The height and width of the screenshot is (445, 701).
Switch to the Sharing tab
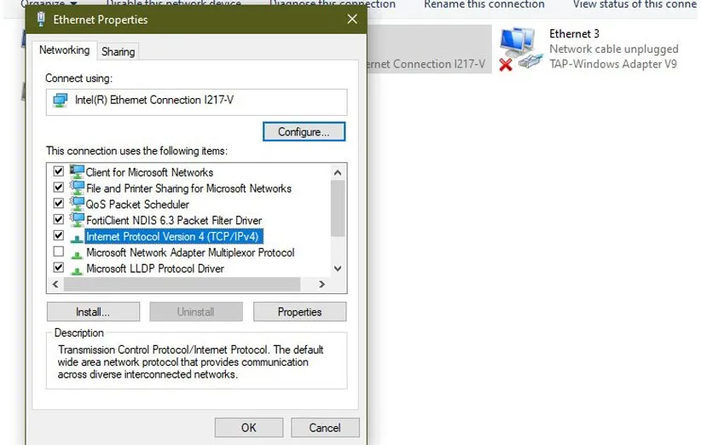click(x=118, y=52)
